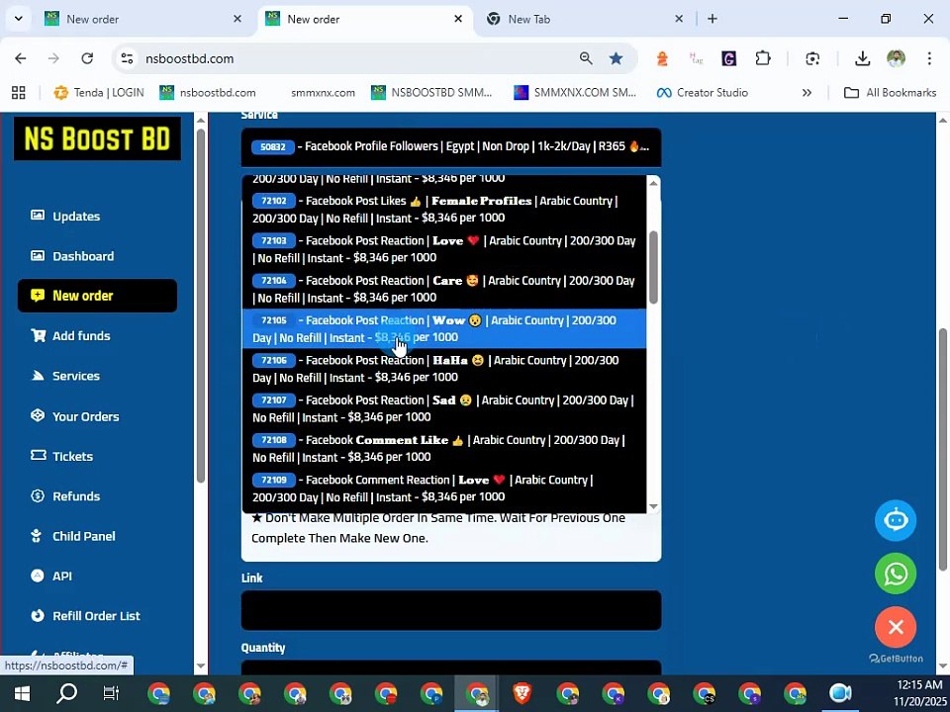Click the down arrow of the service list scrollbar
The image size is (950, 712).
[653, 506]
